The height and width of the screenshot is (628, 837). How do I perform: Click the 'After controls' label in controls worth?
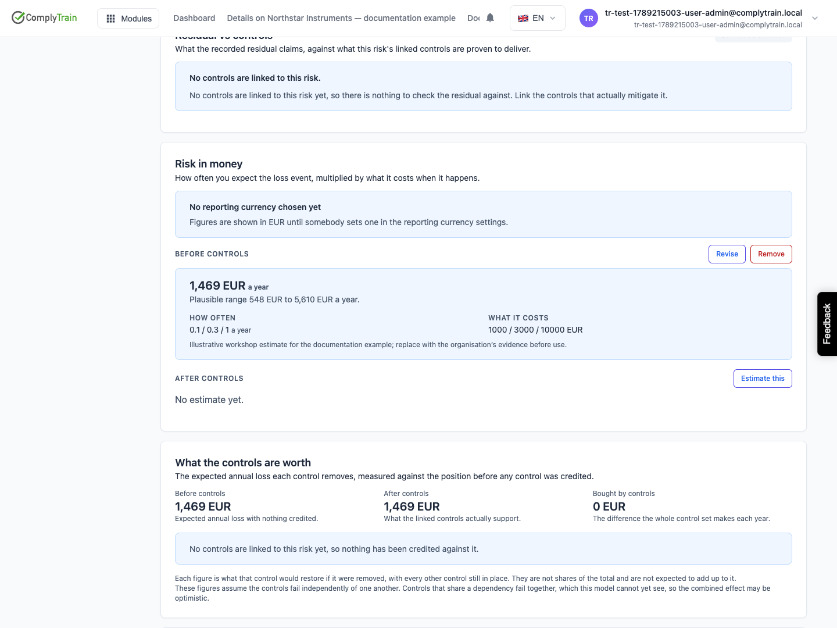click(x=406, y=494)
